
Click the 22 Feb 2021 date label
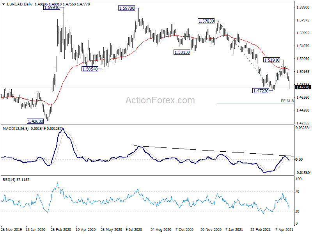pos(261,229)
